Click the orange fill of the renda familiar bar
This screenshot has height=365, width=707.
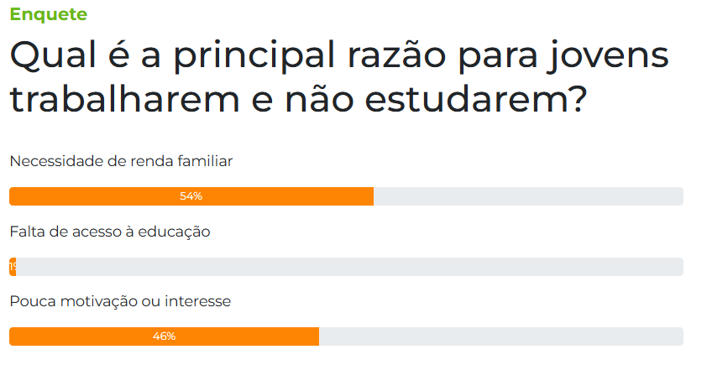[x=191, y=196]
